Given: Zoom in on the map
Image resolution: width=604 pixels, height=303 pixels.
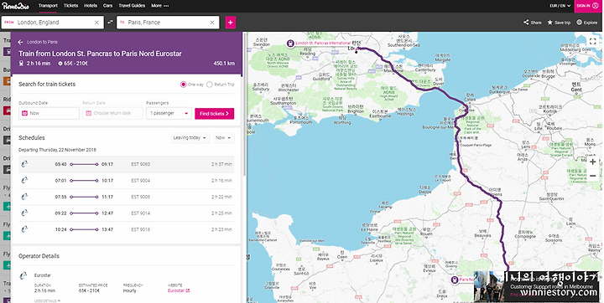Looking at the screenshot, I should pos(593,162).
